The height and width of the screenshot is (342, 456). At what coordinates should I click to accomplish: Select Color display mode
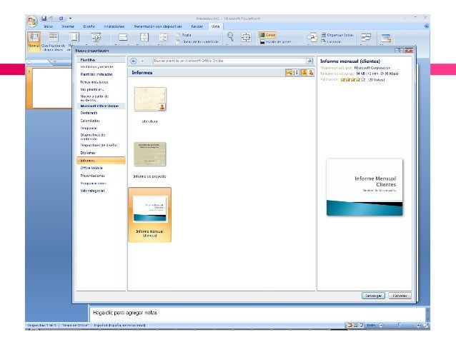point(267,35)
